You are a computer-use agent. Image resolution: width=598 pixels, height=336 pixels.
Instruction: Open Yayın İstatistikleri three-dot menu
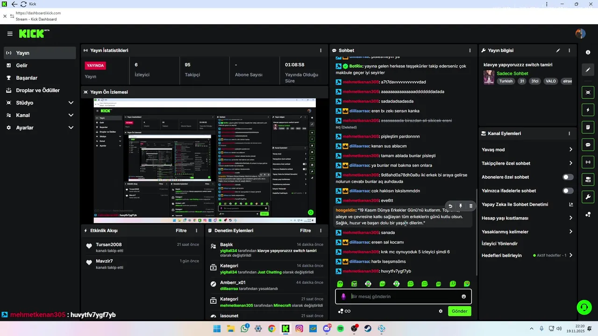click(320, 50)
